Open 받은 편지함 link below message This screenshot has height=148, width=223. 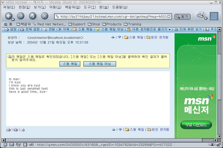(158, 129)
